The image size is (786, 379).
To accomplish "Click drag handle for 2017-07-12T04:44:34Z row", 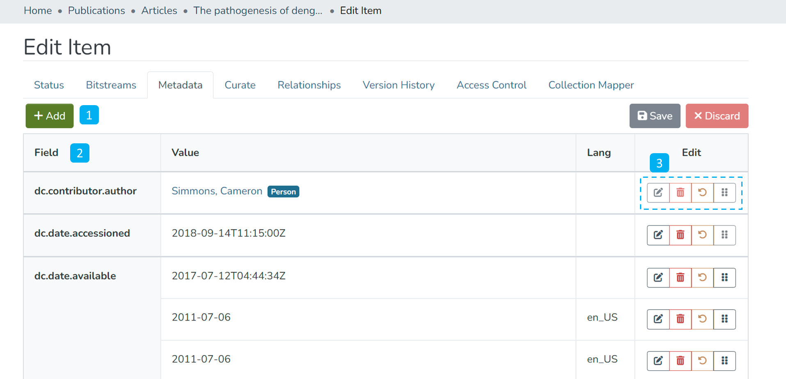I will pyautogui.click(x=724, y=278).
